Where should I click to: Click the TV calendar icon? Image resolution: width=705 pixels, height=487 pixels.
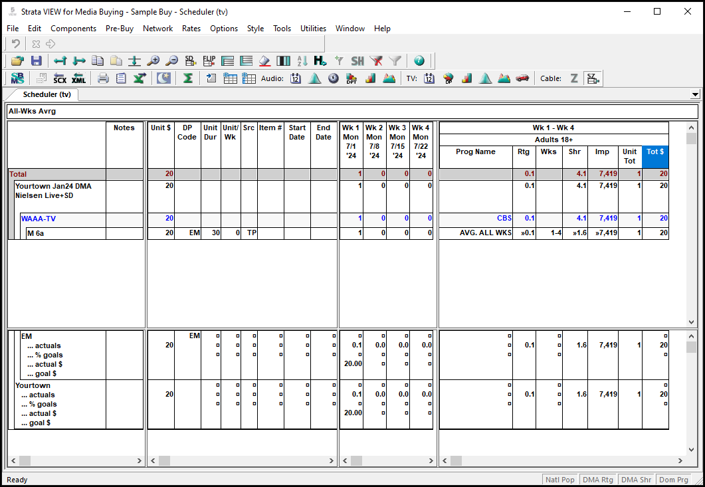click(x=429, y=78)
